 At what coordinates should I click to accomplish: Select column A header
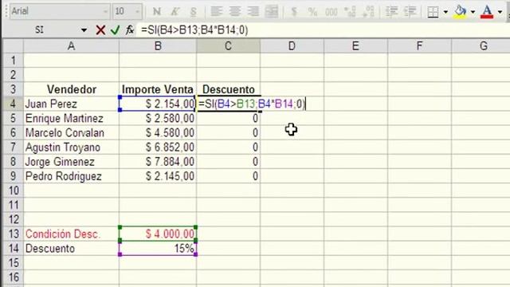point(71,46)
